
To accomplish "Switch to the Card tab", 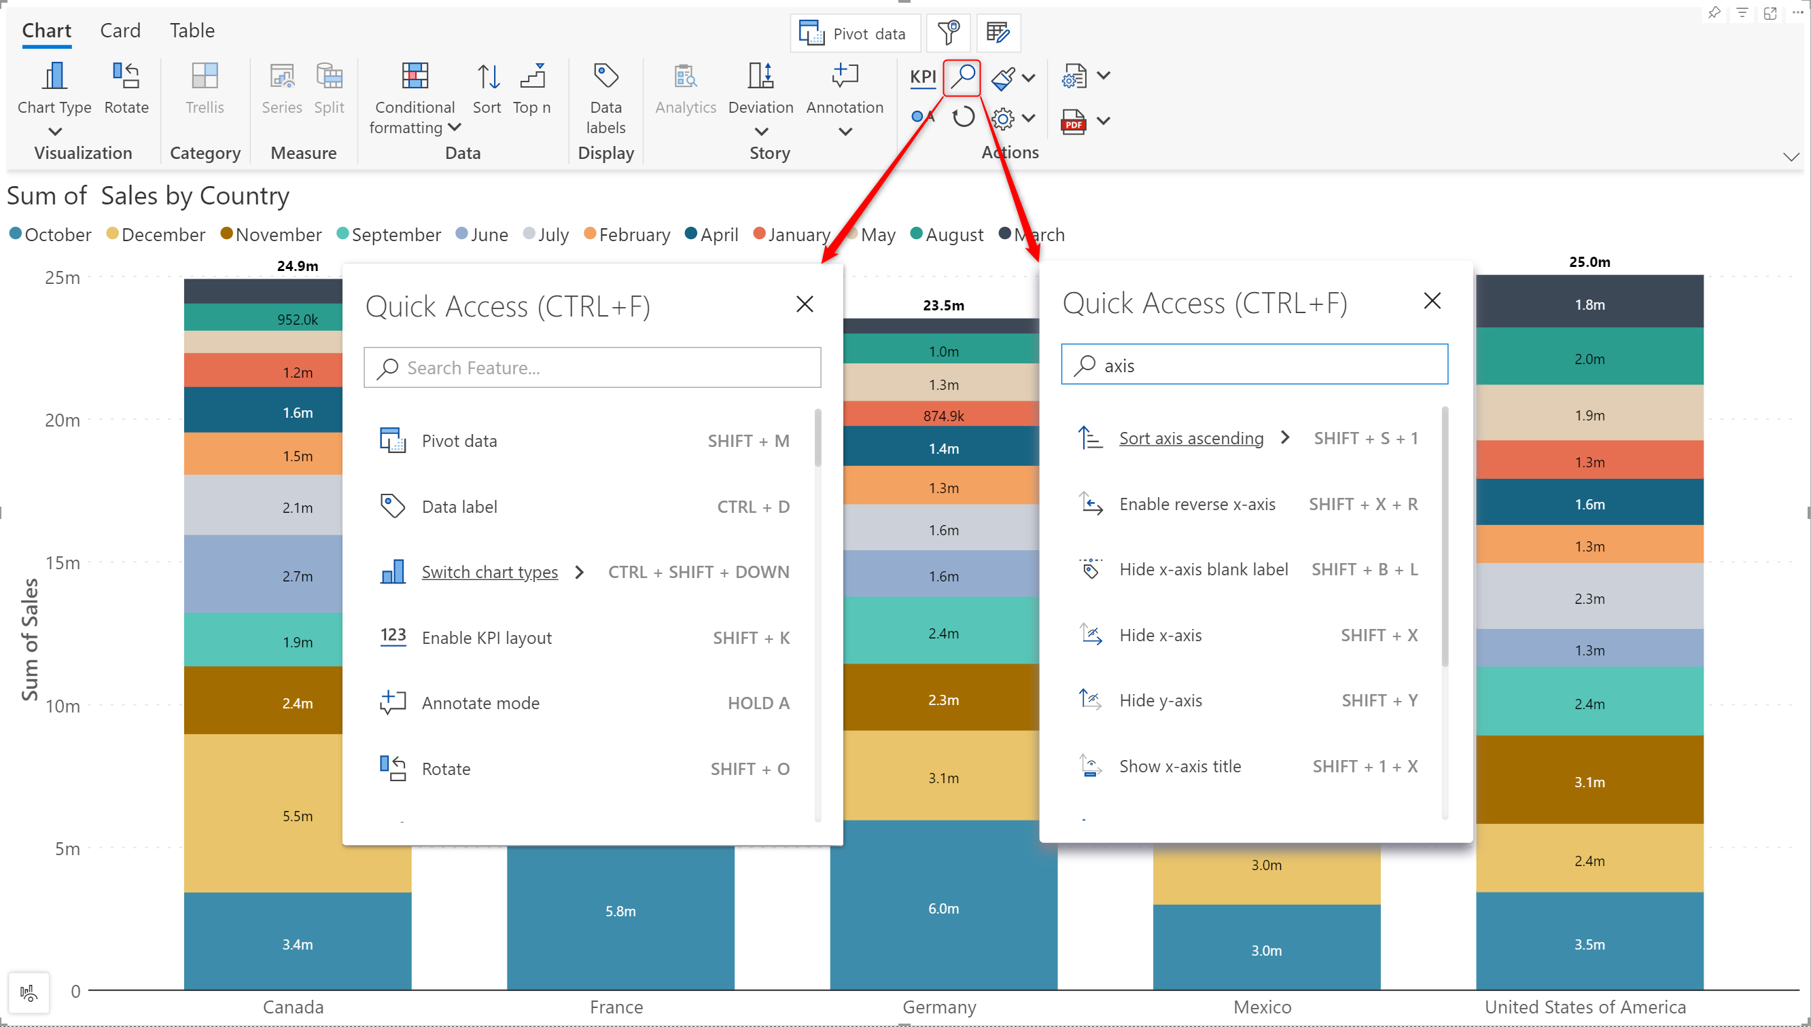I will [120, 31].
